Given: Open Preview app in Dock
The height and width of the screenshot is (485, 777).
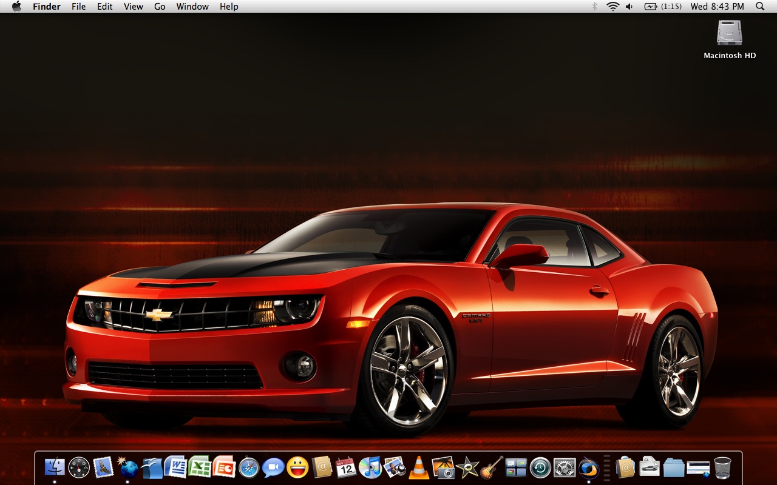Looking at the screenshot, I should click(395, 467).
